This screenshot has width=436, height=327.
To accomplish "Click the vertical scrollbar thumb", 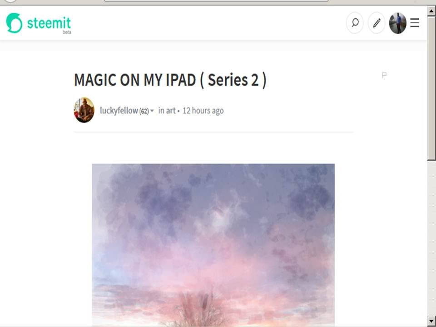I will [431, 88].
